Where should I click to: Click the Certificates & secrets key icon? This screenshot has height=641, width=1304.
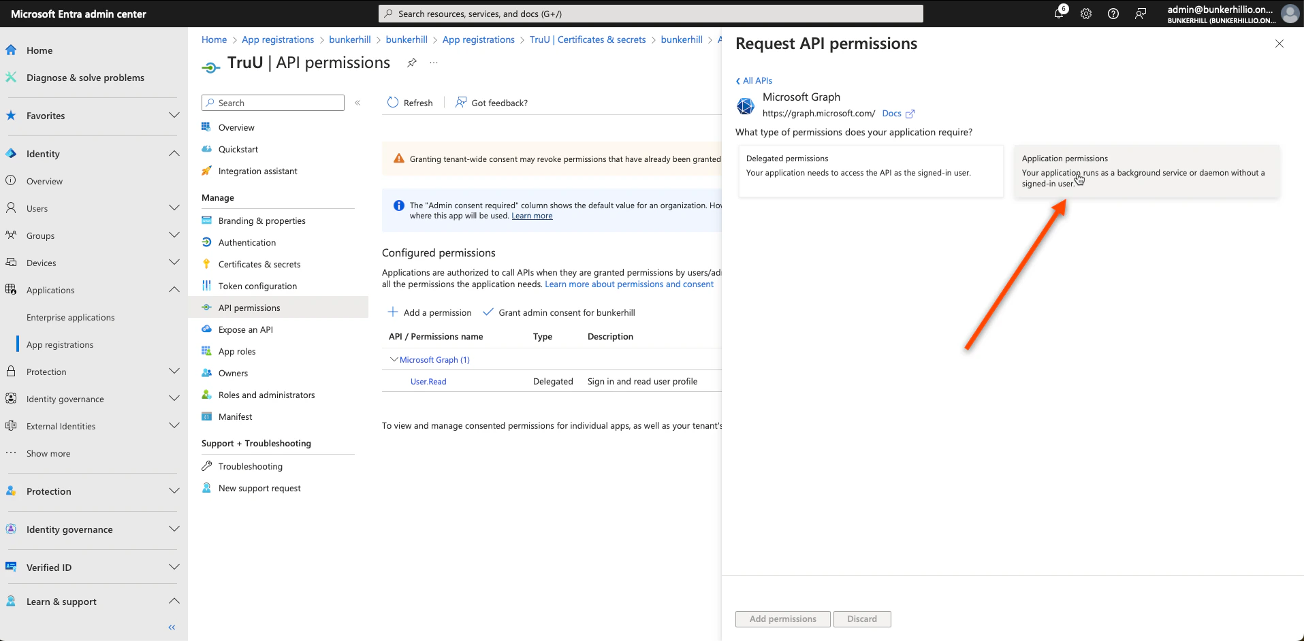click(x=206, y=264)
